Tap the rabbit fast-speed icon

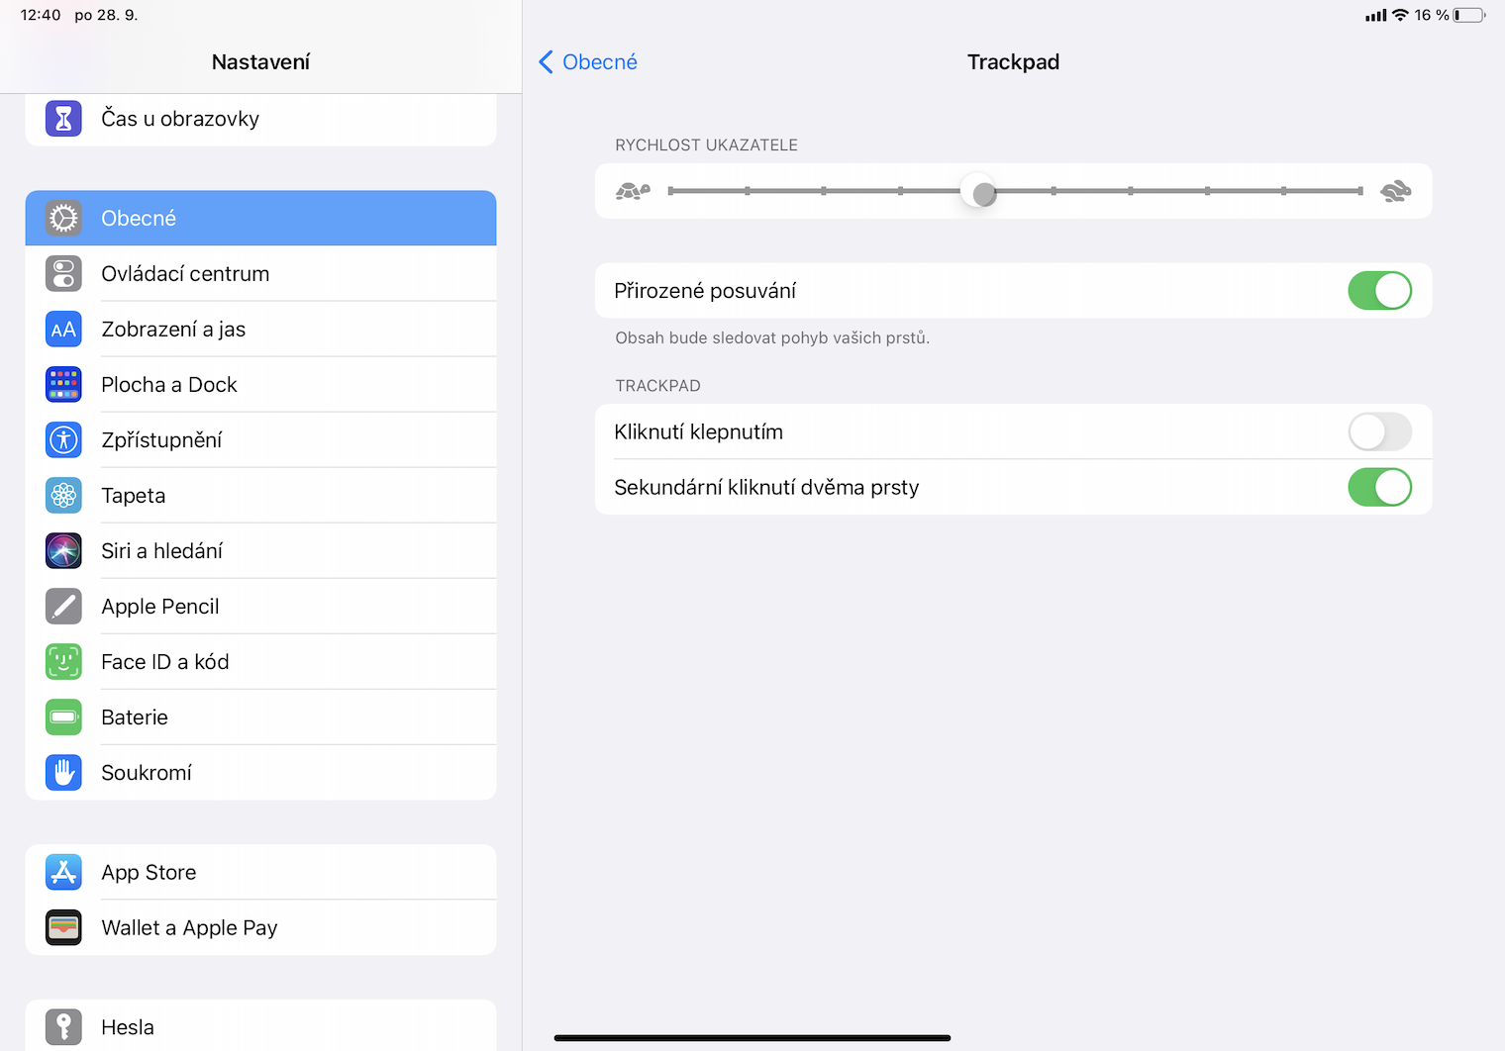(x=1396, y=191)
